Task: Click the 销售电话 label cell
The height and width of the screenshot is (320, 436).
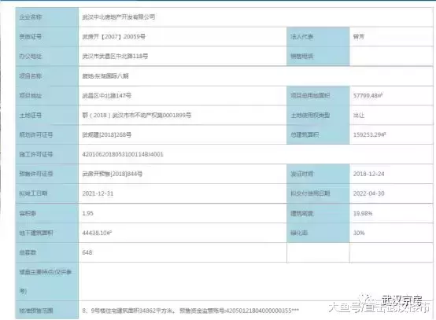Action: click(x=318, y=56)
